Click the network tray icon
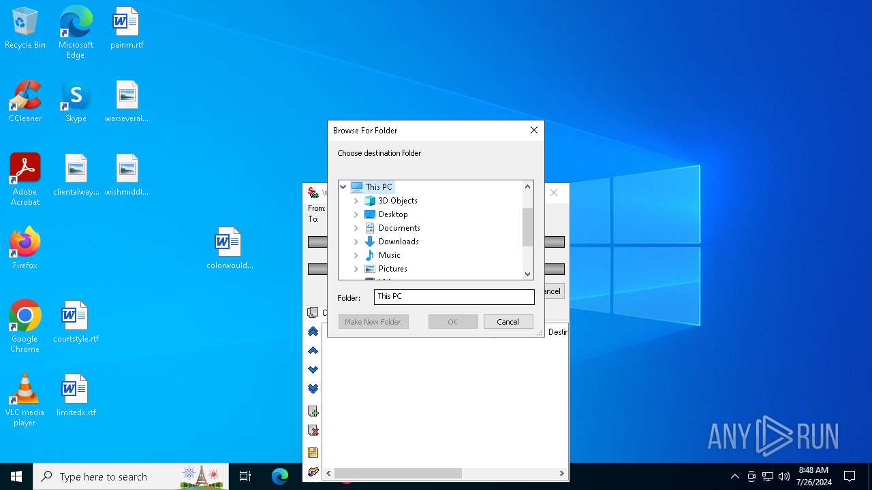Screen dimensions: 872x490 coord(768,476)
